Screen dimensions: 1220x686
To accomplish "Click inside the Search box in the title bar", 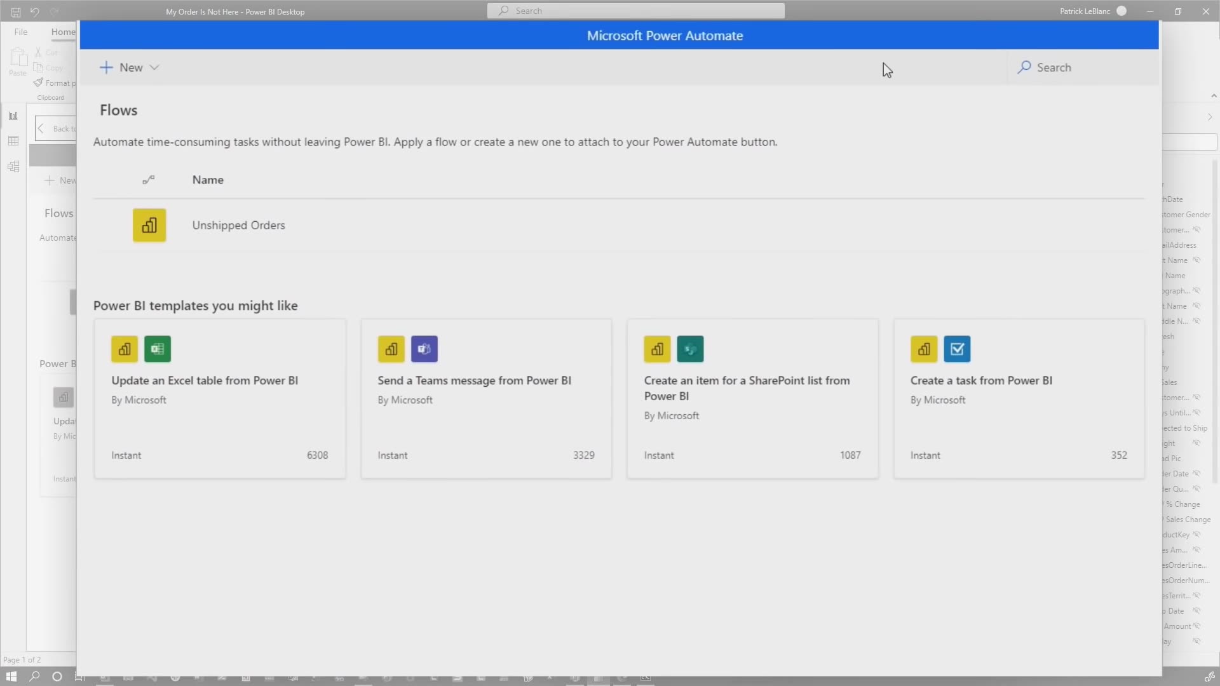I will point(635,11).
